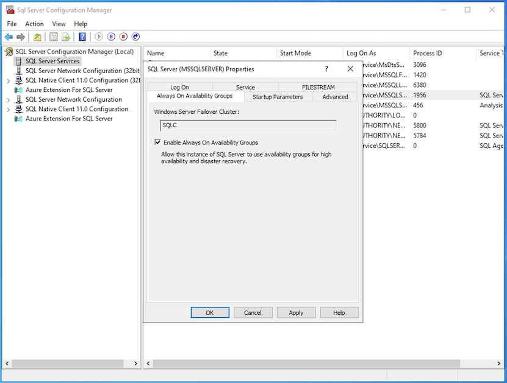This screenshot has width=507, height=383.
Task: Click process ID 456 cell
Action: (x=418, y=105)
